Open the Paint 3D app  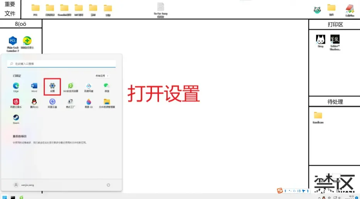pos(89,103)
